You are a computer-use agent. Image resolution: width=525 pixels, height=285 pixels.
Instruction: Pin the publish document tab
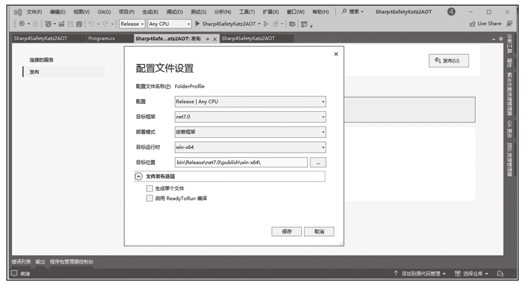click(x=208, y=39)
